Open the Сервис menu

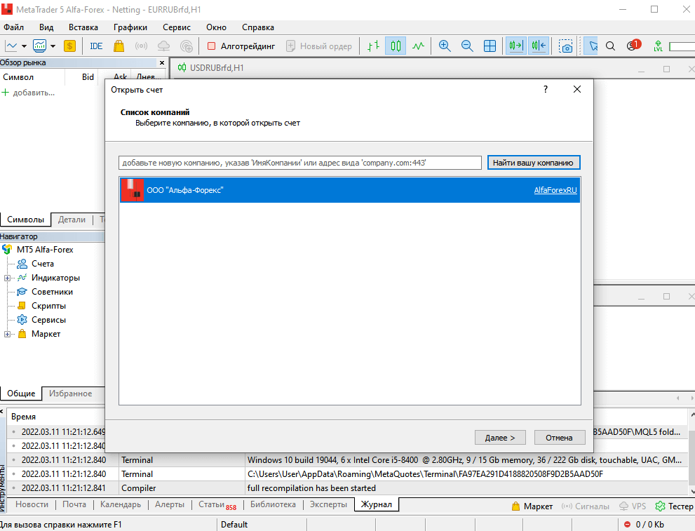176,27
